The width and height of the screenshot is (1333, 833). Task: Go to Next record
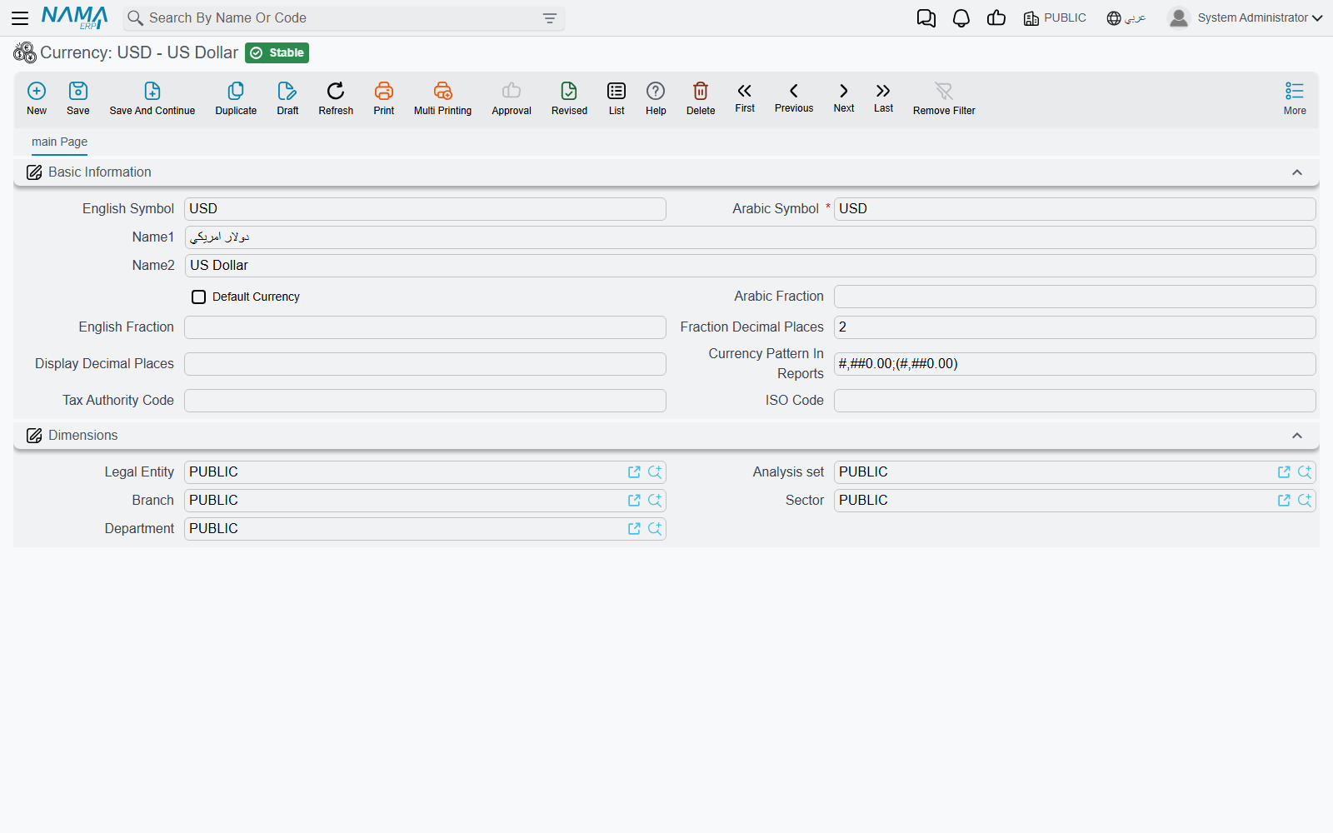coord(844,97)
